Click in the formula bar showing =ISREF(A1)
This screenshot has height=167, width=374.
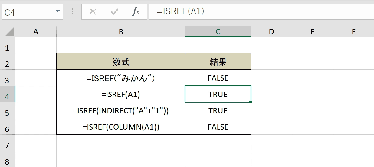[261, 12]
